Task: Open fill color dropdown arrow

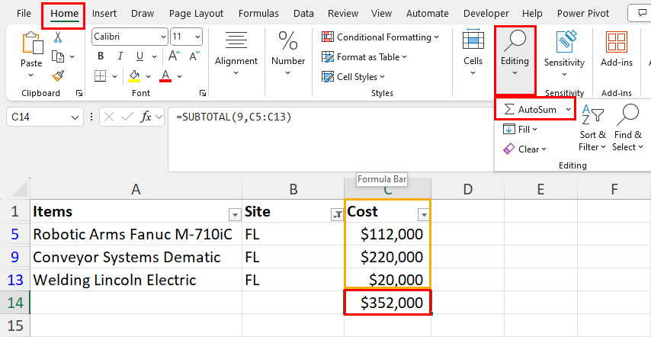Action: pos(149,76)
